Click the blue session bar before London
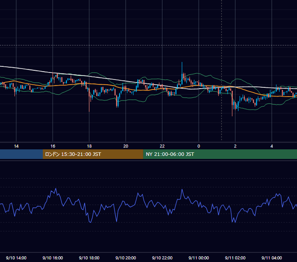Viewport: 297px width, 262px height. (21, 154)
